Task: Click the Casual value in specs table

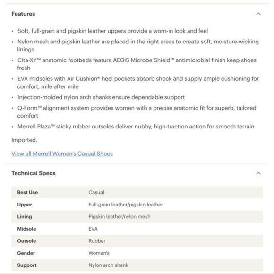Action: [96, 192]
